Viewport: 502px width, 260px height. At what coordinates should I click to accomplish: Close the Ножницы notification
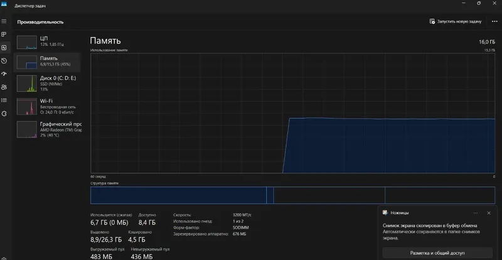[x=489, y=213]
